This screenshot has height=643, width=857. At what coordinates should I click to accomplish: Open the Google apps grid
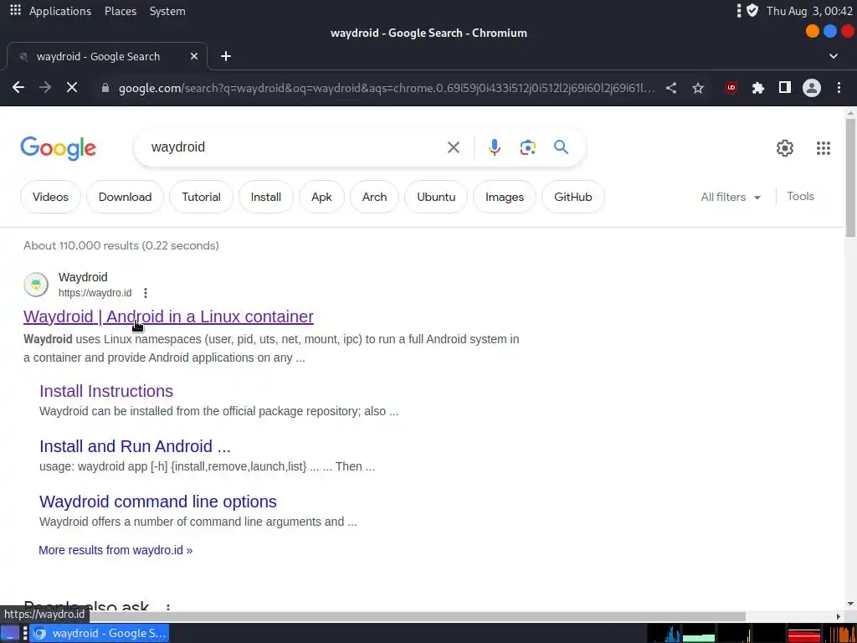click(x=824, y=148)
